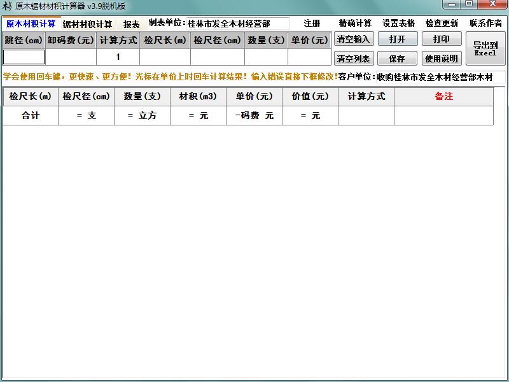This screenshot has width=509, height=382.
Task: Click the 导出到 Execl button
Action: [485, 48]
